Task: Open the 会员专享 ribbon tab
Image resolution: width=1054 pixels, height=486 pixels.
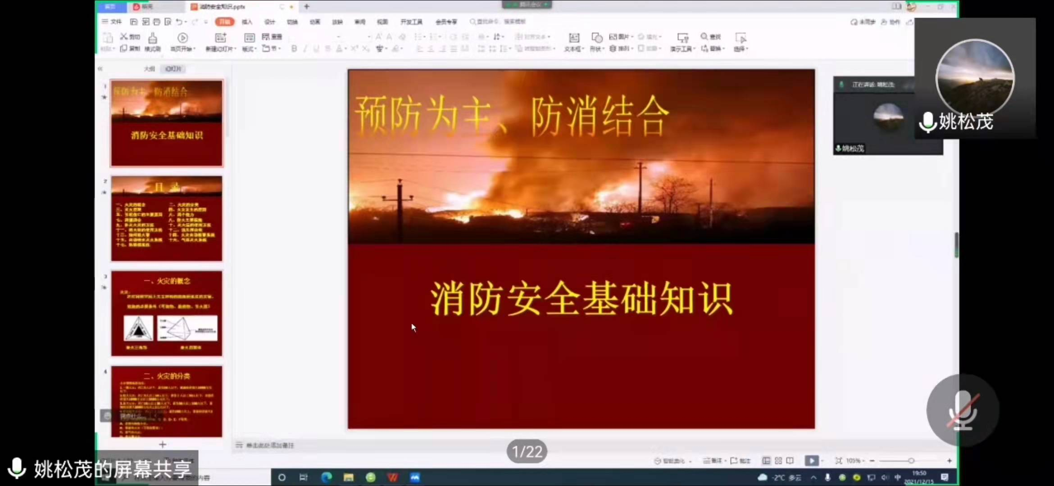Action: 446,22
